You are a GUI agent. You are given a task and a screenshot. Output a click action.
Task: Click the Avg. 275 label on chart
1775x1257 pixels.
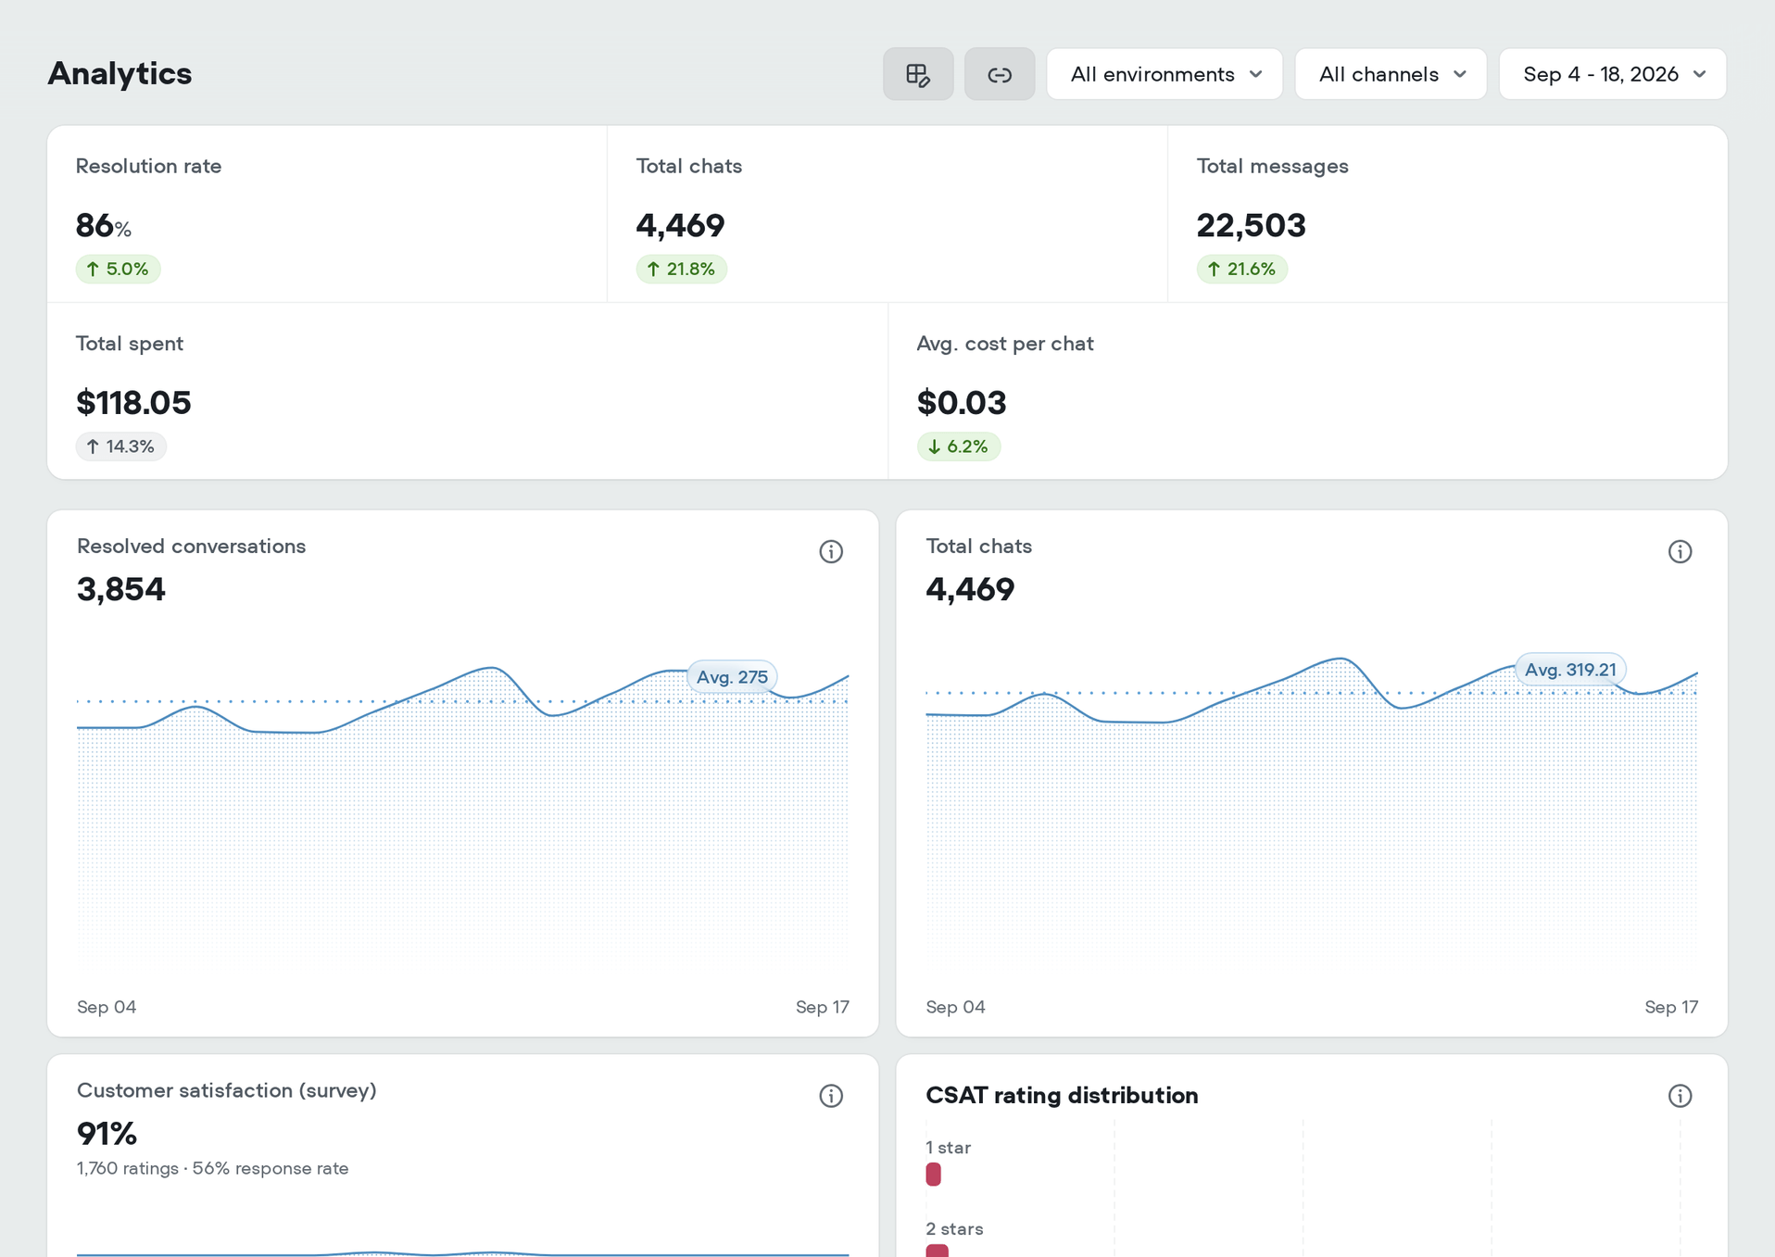732,677
